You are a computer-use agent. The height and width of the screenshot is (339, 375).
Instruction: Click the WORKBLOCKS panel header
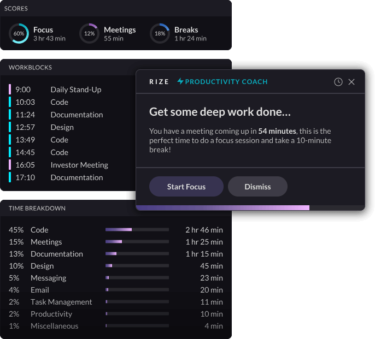pos(31,67)
